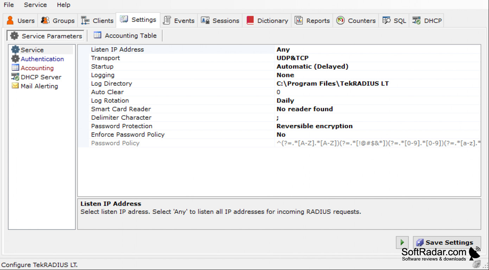Select DHCP Server in the left list

[x=41, y=77]
